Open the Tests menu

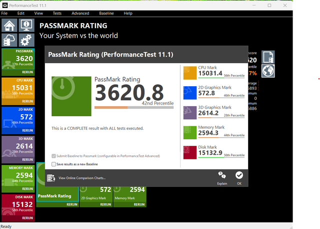pos(57,13)
